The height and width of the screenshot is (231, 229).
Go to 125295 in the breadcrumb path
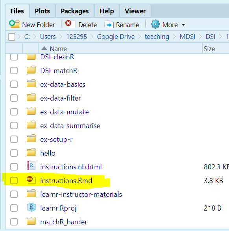[x=76, y=37]
